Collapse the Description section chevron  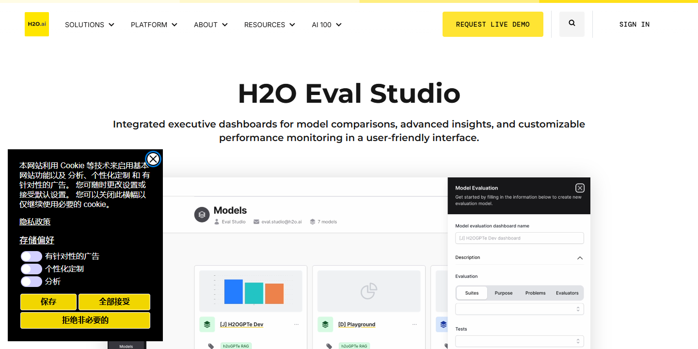[x=580, y=258]
